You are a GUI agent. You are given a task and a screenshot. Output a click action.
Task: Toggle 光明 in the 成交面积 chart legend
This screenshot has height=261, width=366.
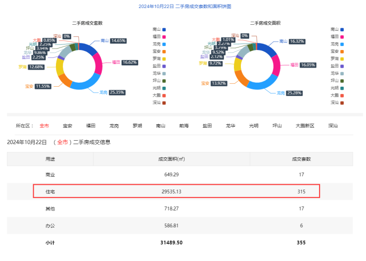(337, 88)
